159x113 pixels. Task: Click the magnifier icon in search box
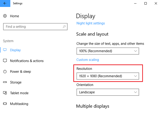click(x=64, y=27)
